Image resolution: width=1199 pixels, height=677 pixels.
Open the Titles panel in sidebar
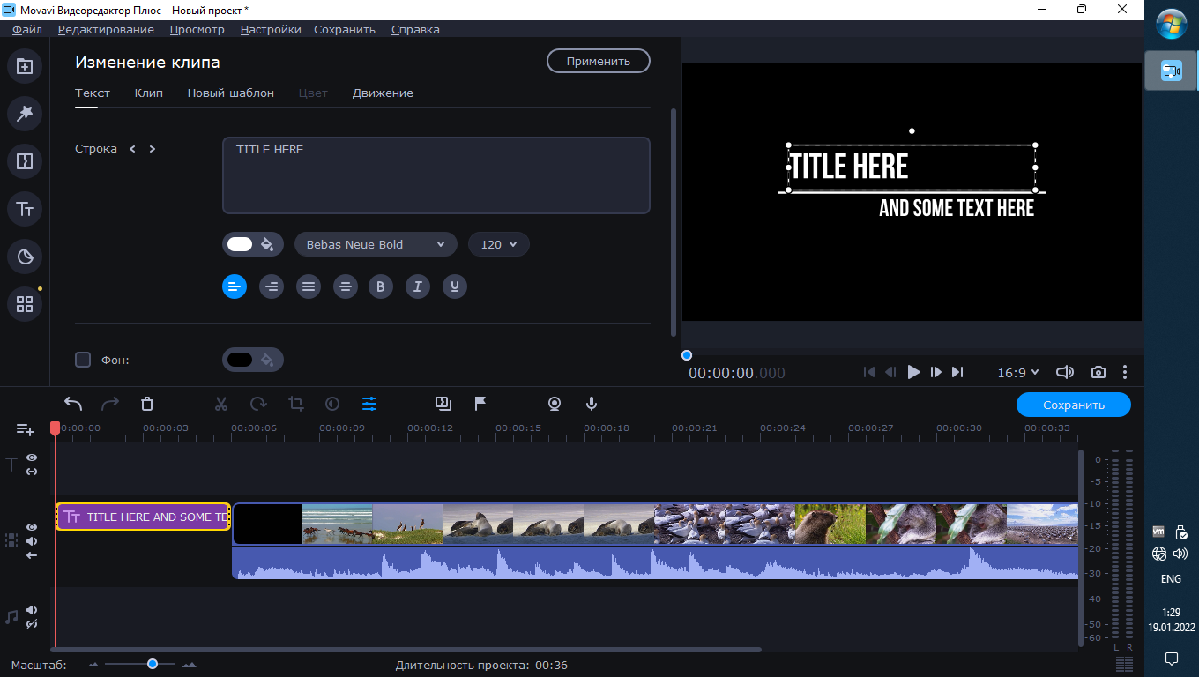(x=25, y=209)
